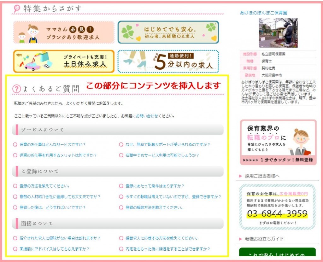Open the 採用ご担当者様へ sidebar heading

(262, 176)
